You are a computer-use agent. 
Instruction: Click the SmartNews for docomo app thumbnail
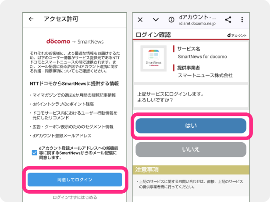pos(153,58)
